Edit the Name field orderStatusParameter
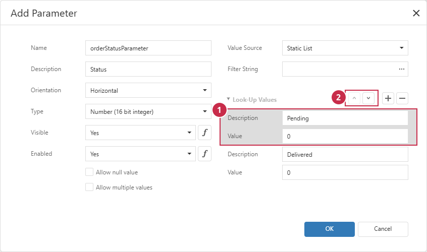The width and height of the screenshot is (427, 252). point(148,48)
